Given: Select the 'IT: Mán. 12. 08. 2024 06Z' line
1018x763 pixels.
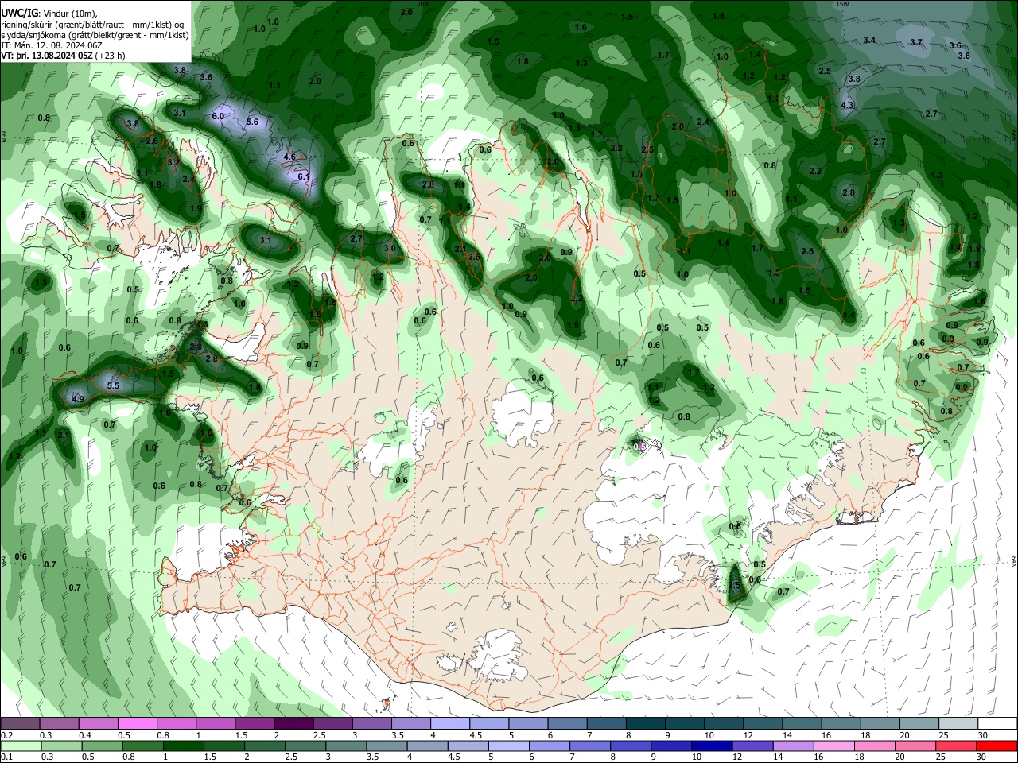Looking at the screenshot, I should pyautogui.click(x=49, y=45).
